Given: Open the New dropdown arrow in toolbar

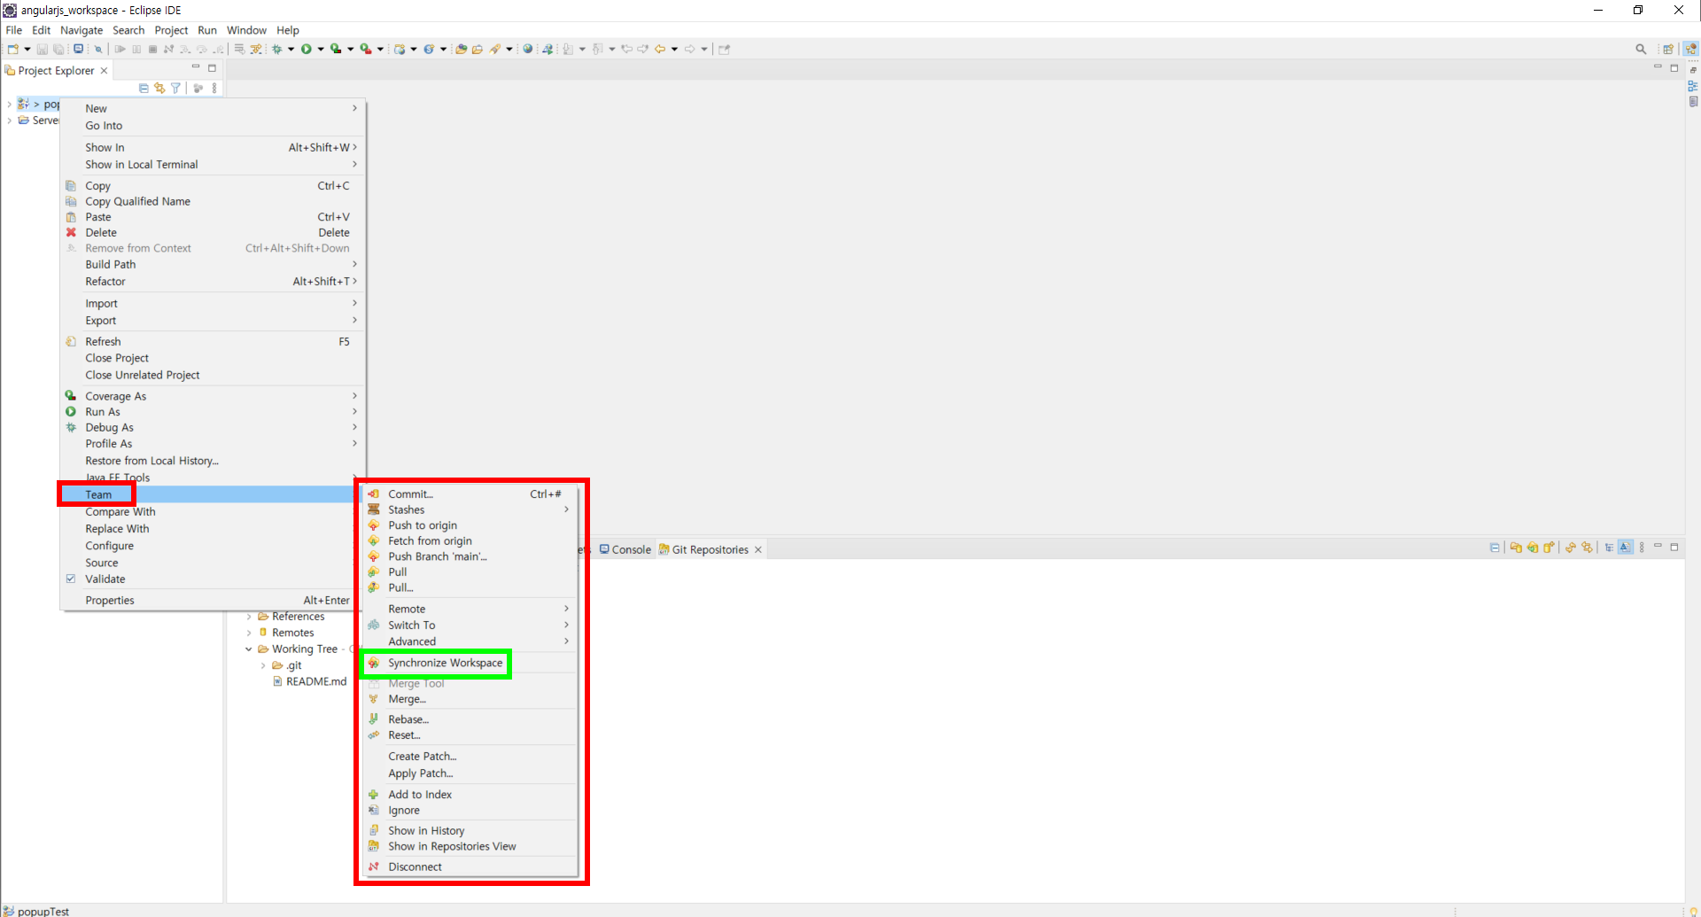Looking at the screenshot, I should click(x=27, y=50).
